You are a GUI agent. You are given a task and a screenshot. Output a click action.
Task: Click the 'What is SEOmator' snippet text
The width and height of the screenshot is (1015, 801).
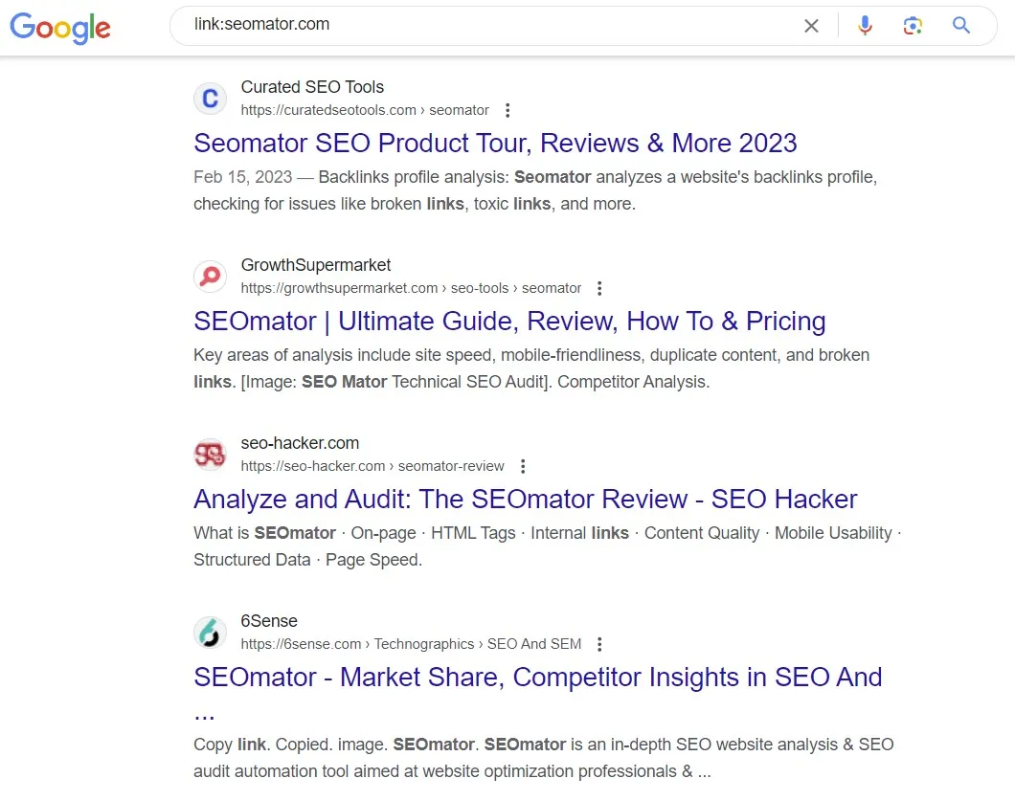(x=547, y=546)
